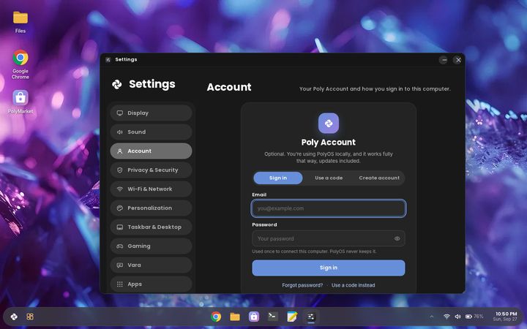Open the Gaming settings section
Screen dimensions: 527x329
(151, 246)
